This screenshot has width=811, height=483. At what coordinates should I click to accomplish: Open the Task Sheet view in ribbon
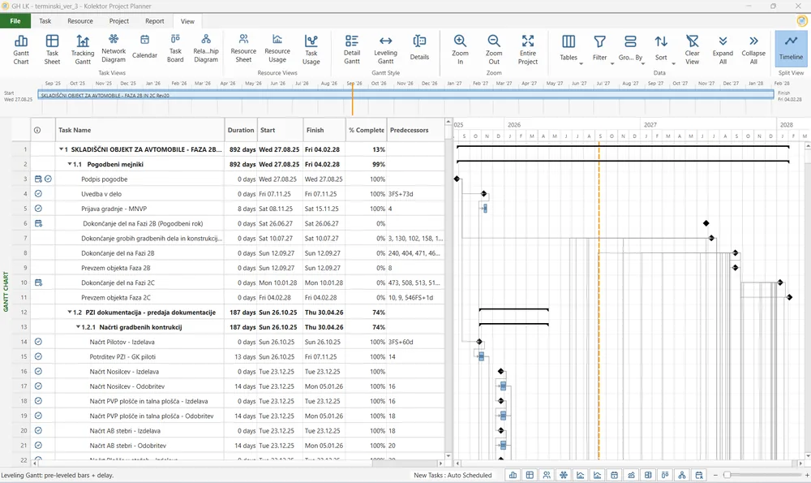(x=52, y=50)
